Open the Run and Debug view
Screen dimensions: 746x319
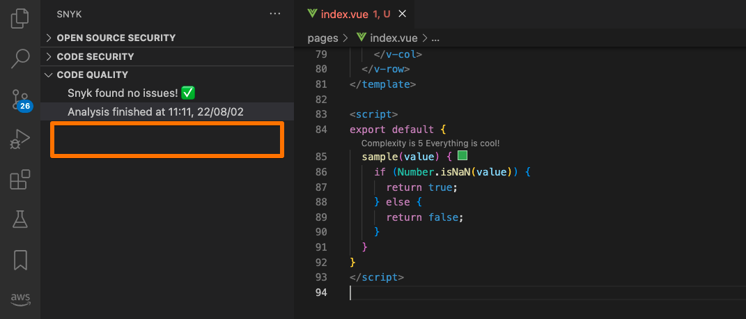pyautogui.click(x=20, y=139)
